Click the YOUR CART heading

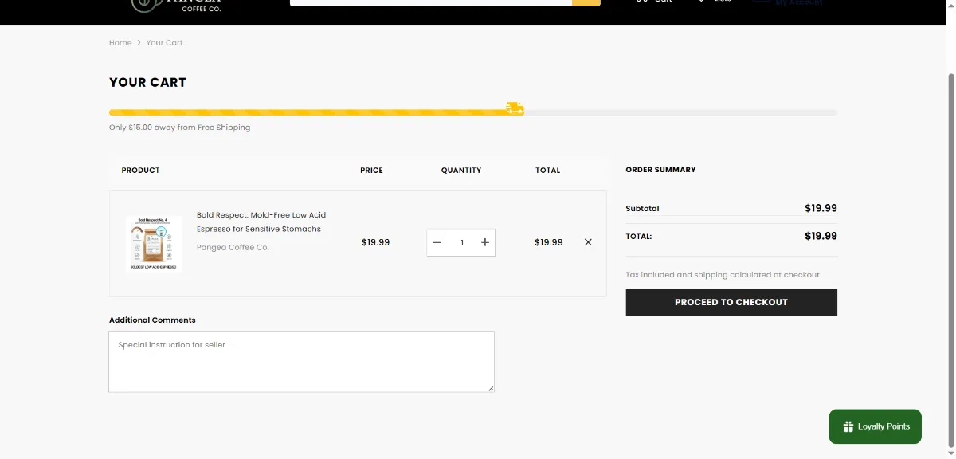147,82
